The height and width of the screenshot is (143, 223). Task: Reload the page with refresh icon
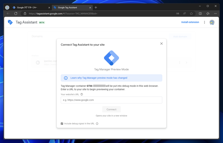point(16,14)
